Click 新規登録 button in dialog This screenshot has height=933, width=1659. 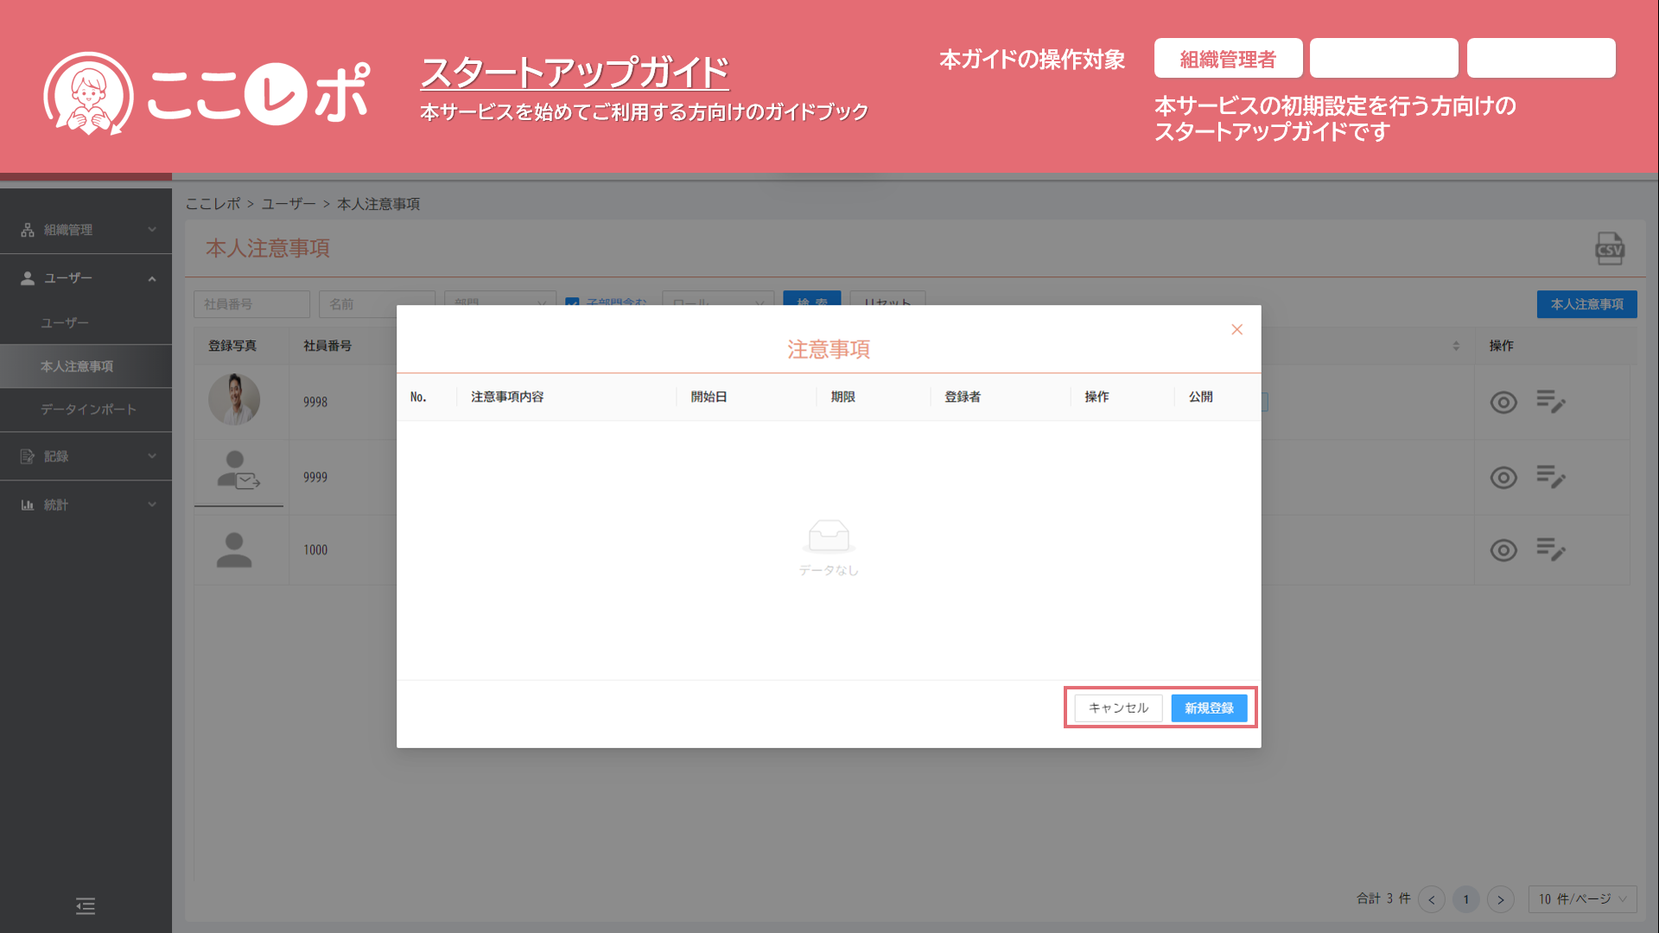(1209, 708)
